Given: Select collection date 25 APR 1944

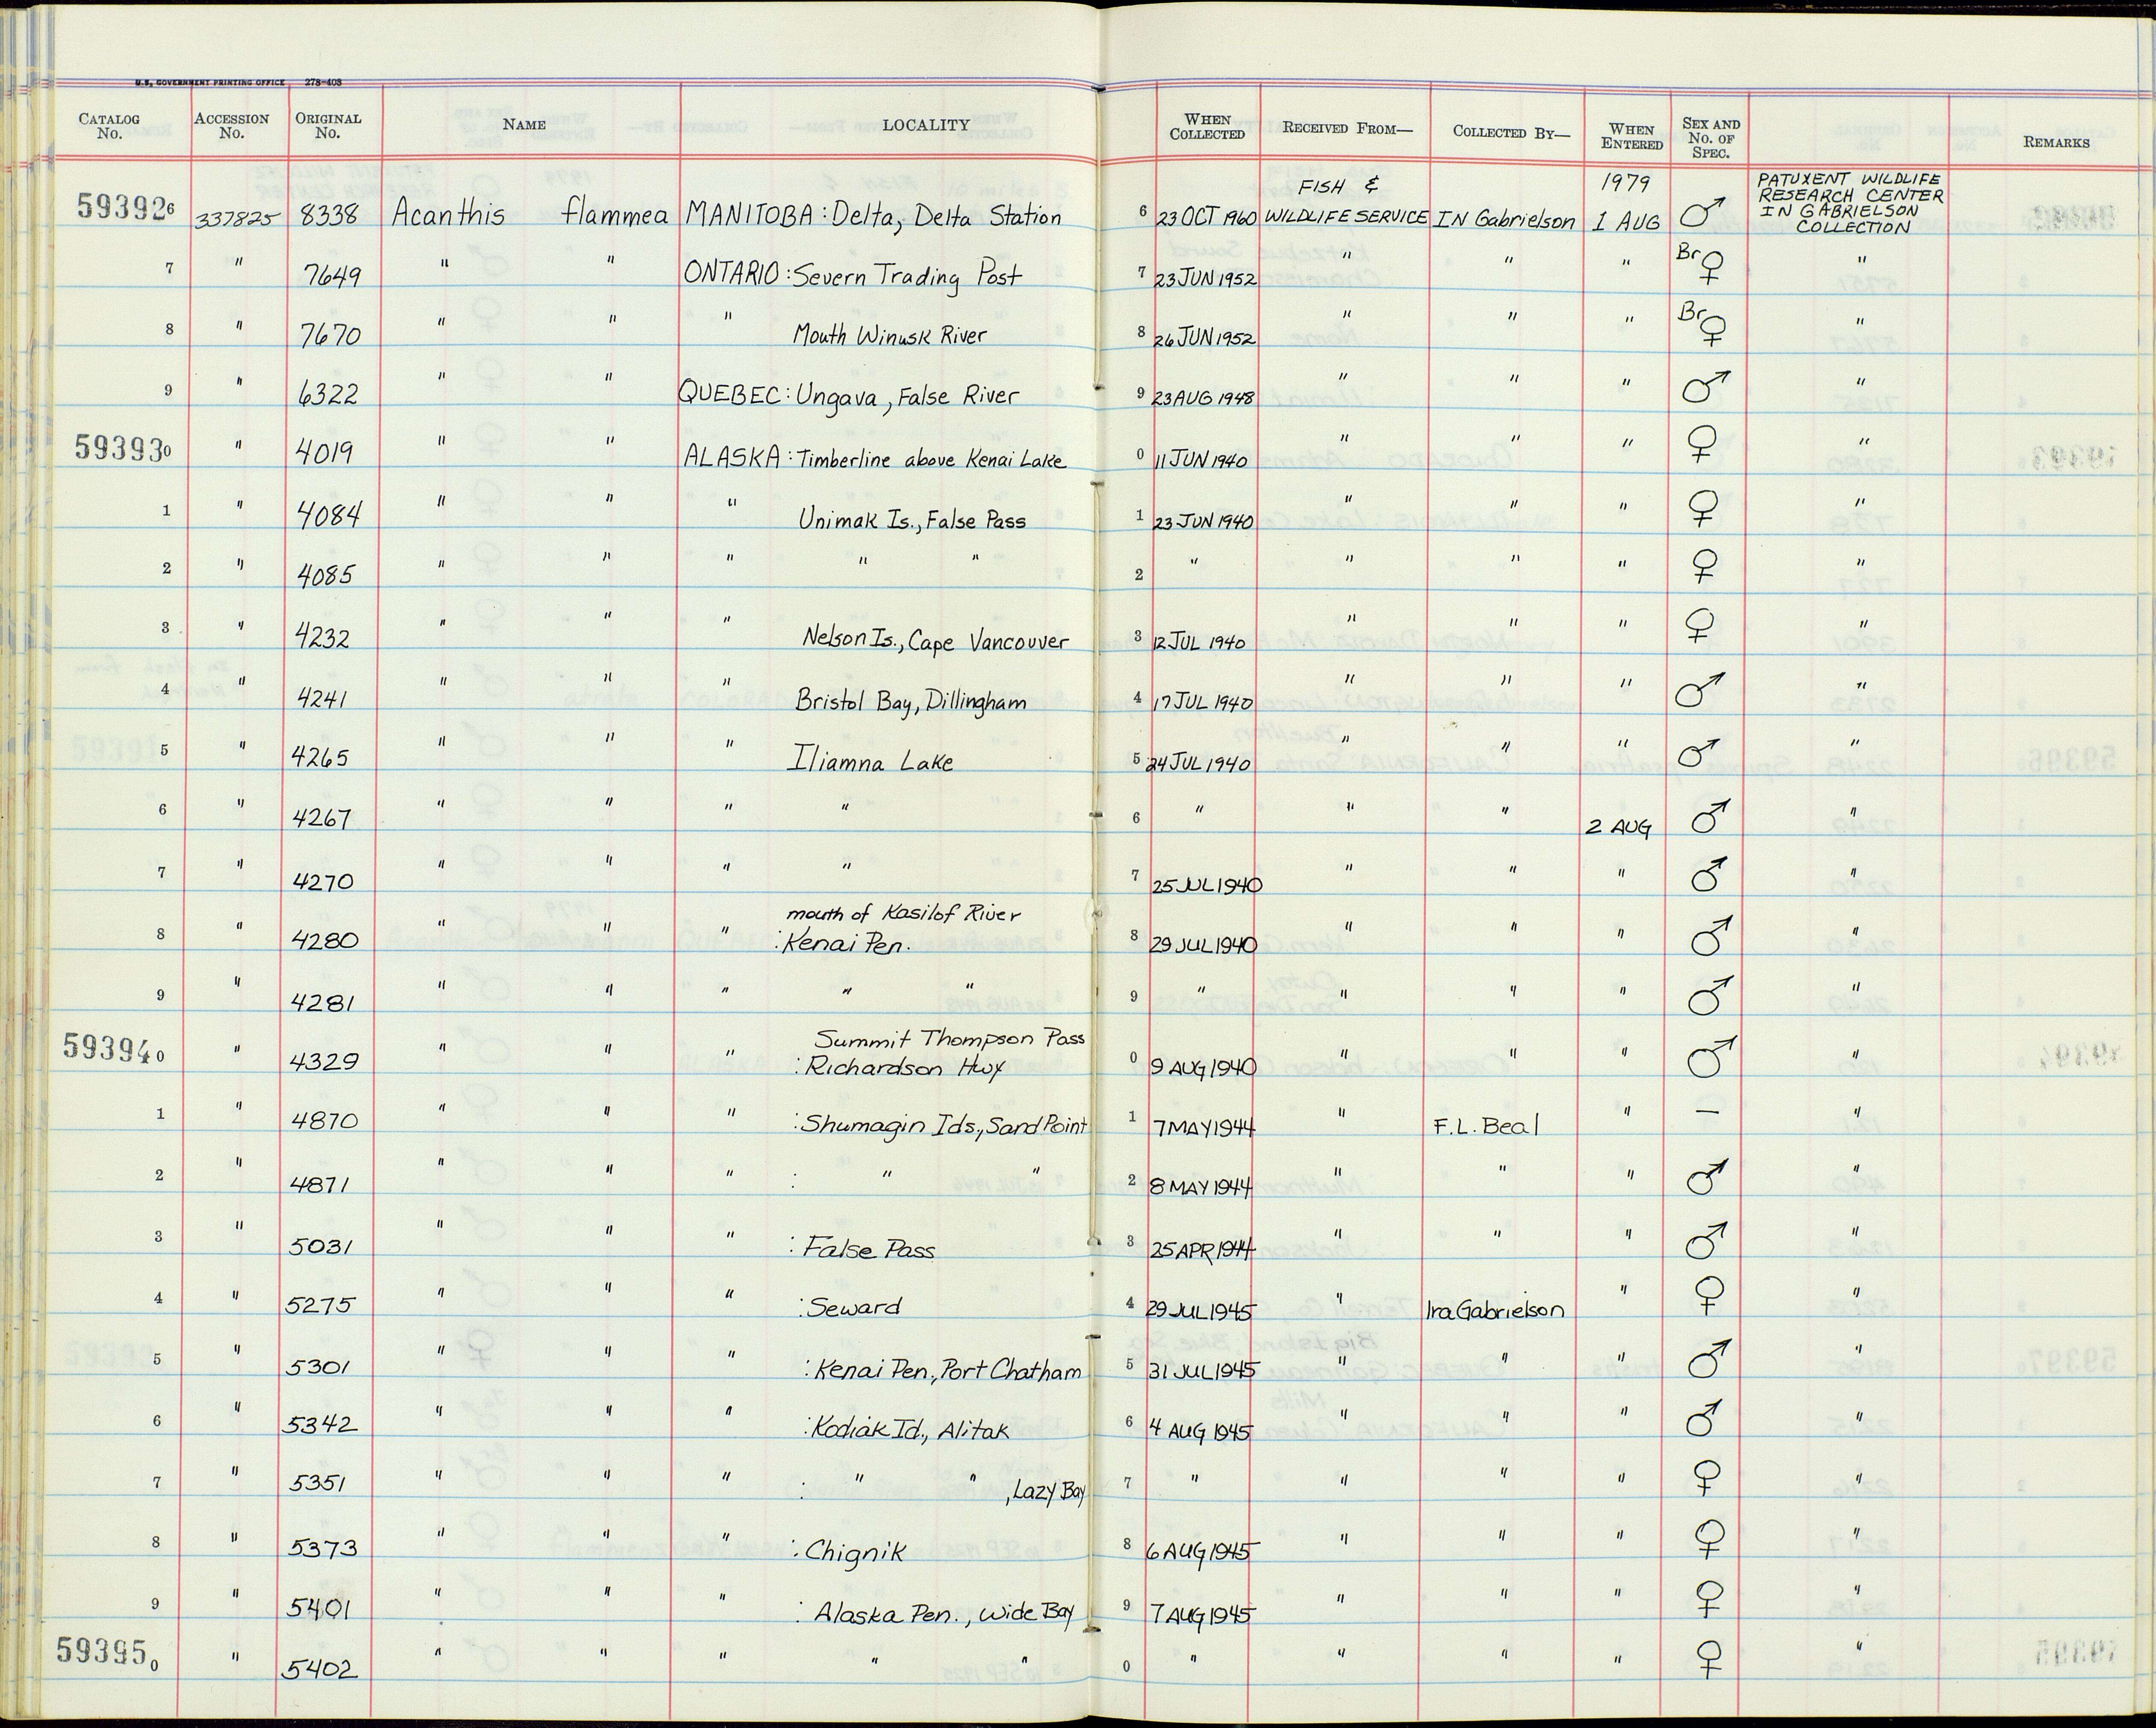Looking at the screenshot, I should tap(1202, 1249).
